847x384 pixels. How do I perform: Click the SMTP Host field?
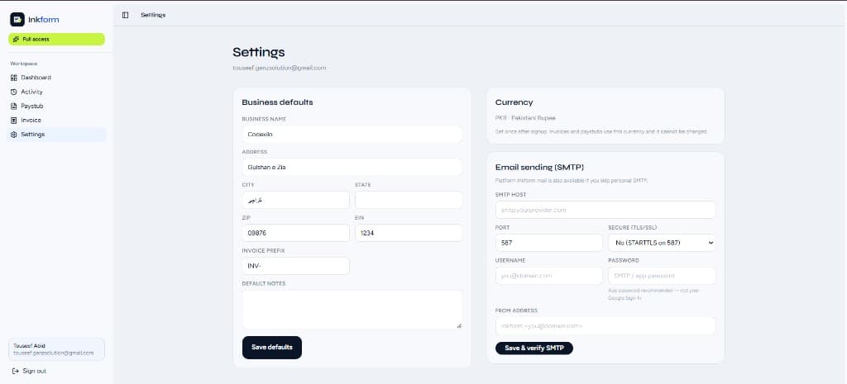click(605, 210)
